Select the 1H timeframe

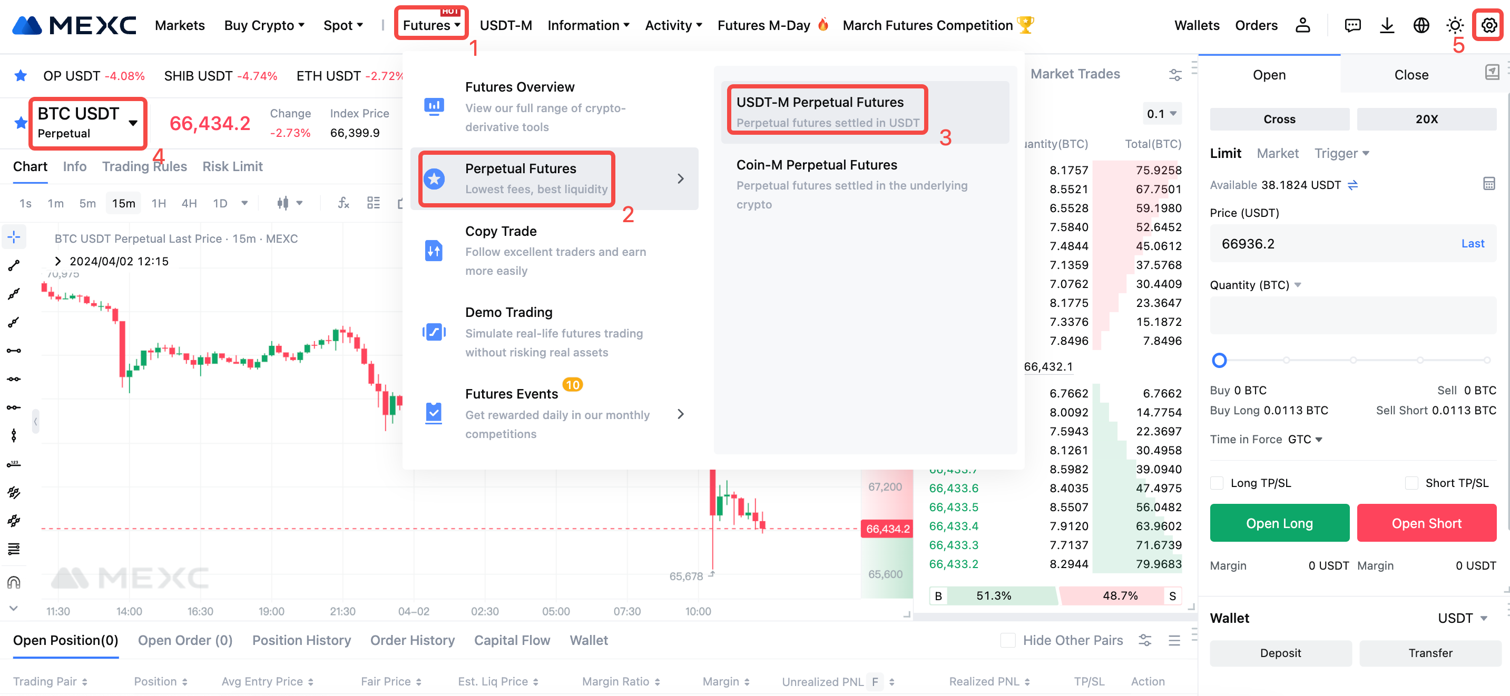[x=158, y=203]
